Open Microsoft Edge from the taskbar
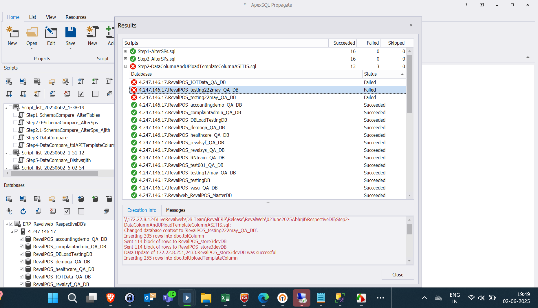Screen dimensions: 538x308 [263, 298]
